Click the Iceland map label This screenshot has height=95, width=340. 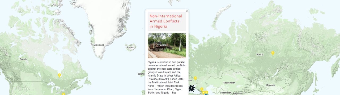130,47
